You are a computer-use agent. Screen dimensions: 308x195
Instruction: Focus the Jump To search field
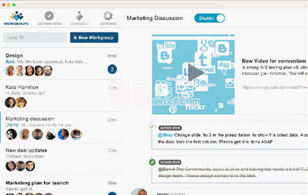click(x=35, y=37)
